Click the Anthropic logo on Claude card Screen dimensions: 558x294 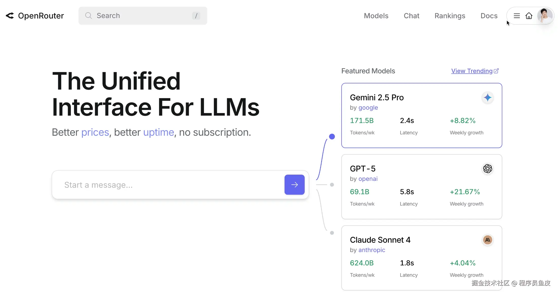[x=487, y=240]
